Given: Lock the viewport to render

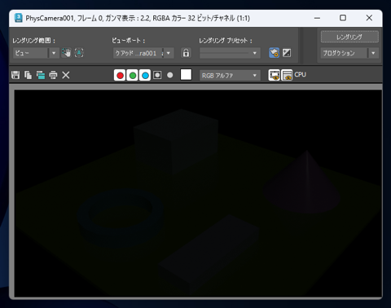Looking at the screenshot, I should (186, 53).
